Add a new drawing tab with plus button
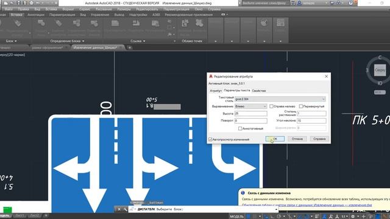The width and height of the screenshot is (390, 219). pos(130,47)
